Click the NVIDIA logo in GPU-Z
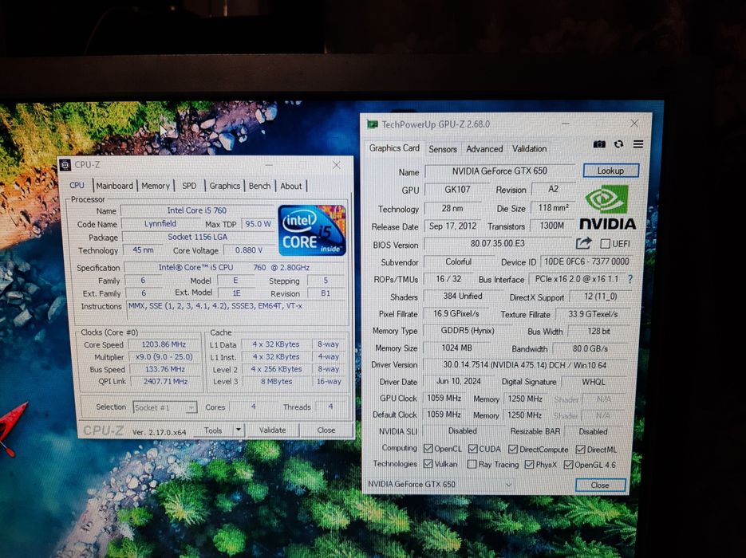 click(x=607, y=207)
